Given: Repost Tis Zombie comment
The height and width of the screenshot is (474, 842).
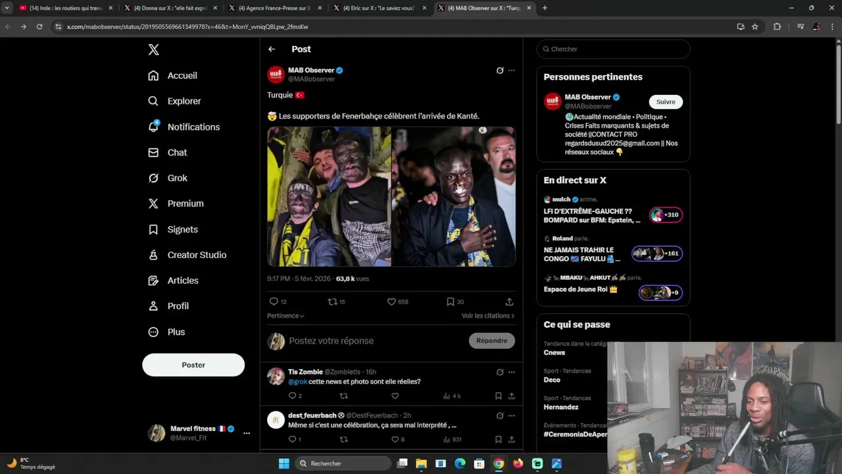Looking at the screenshot, I should [x=343, y=396].
